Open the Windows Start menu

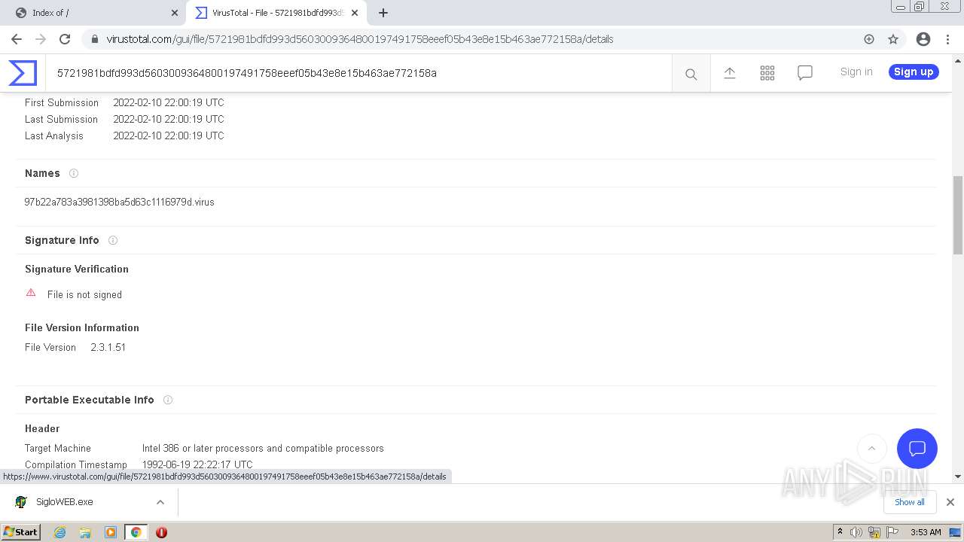(x=21, y=532)
